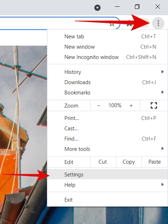Open the Chrome three-dot menu button

(158, 23)
